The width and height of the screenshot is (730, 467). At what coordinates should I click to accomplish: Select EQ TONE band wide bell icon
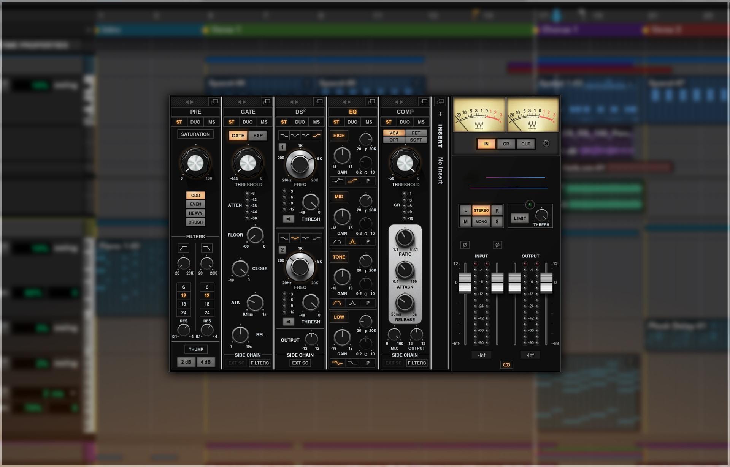point(337,303)
